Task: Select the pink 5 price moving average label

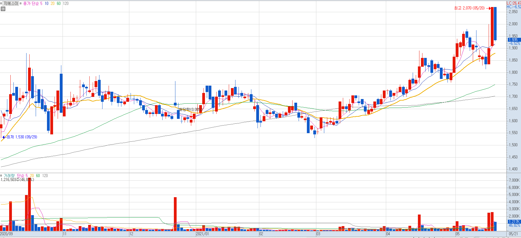Action: 41,4
